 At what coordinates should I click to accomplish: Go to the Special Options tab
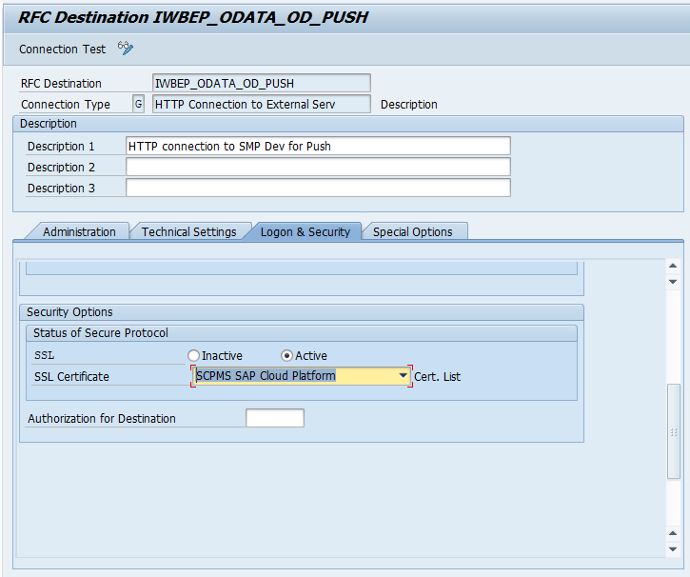click(412, 231)
